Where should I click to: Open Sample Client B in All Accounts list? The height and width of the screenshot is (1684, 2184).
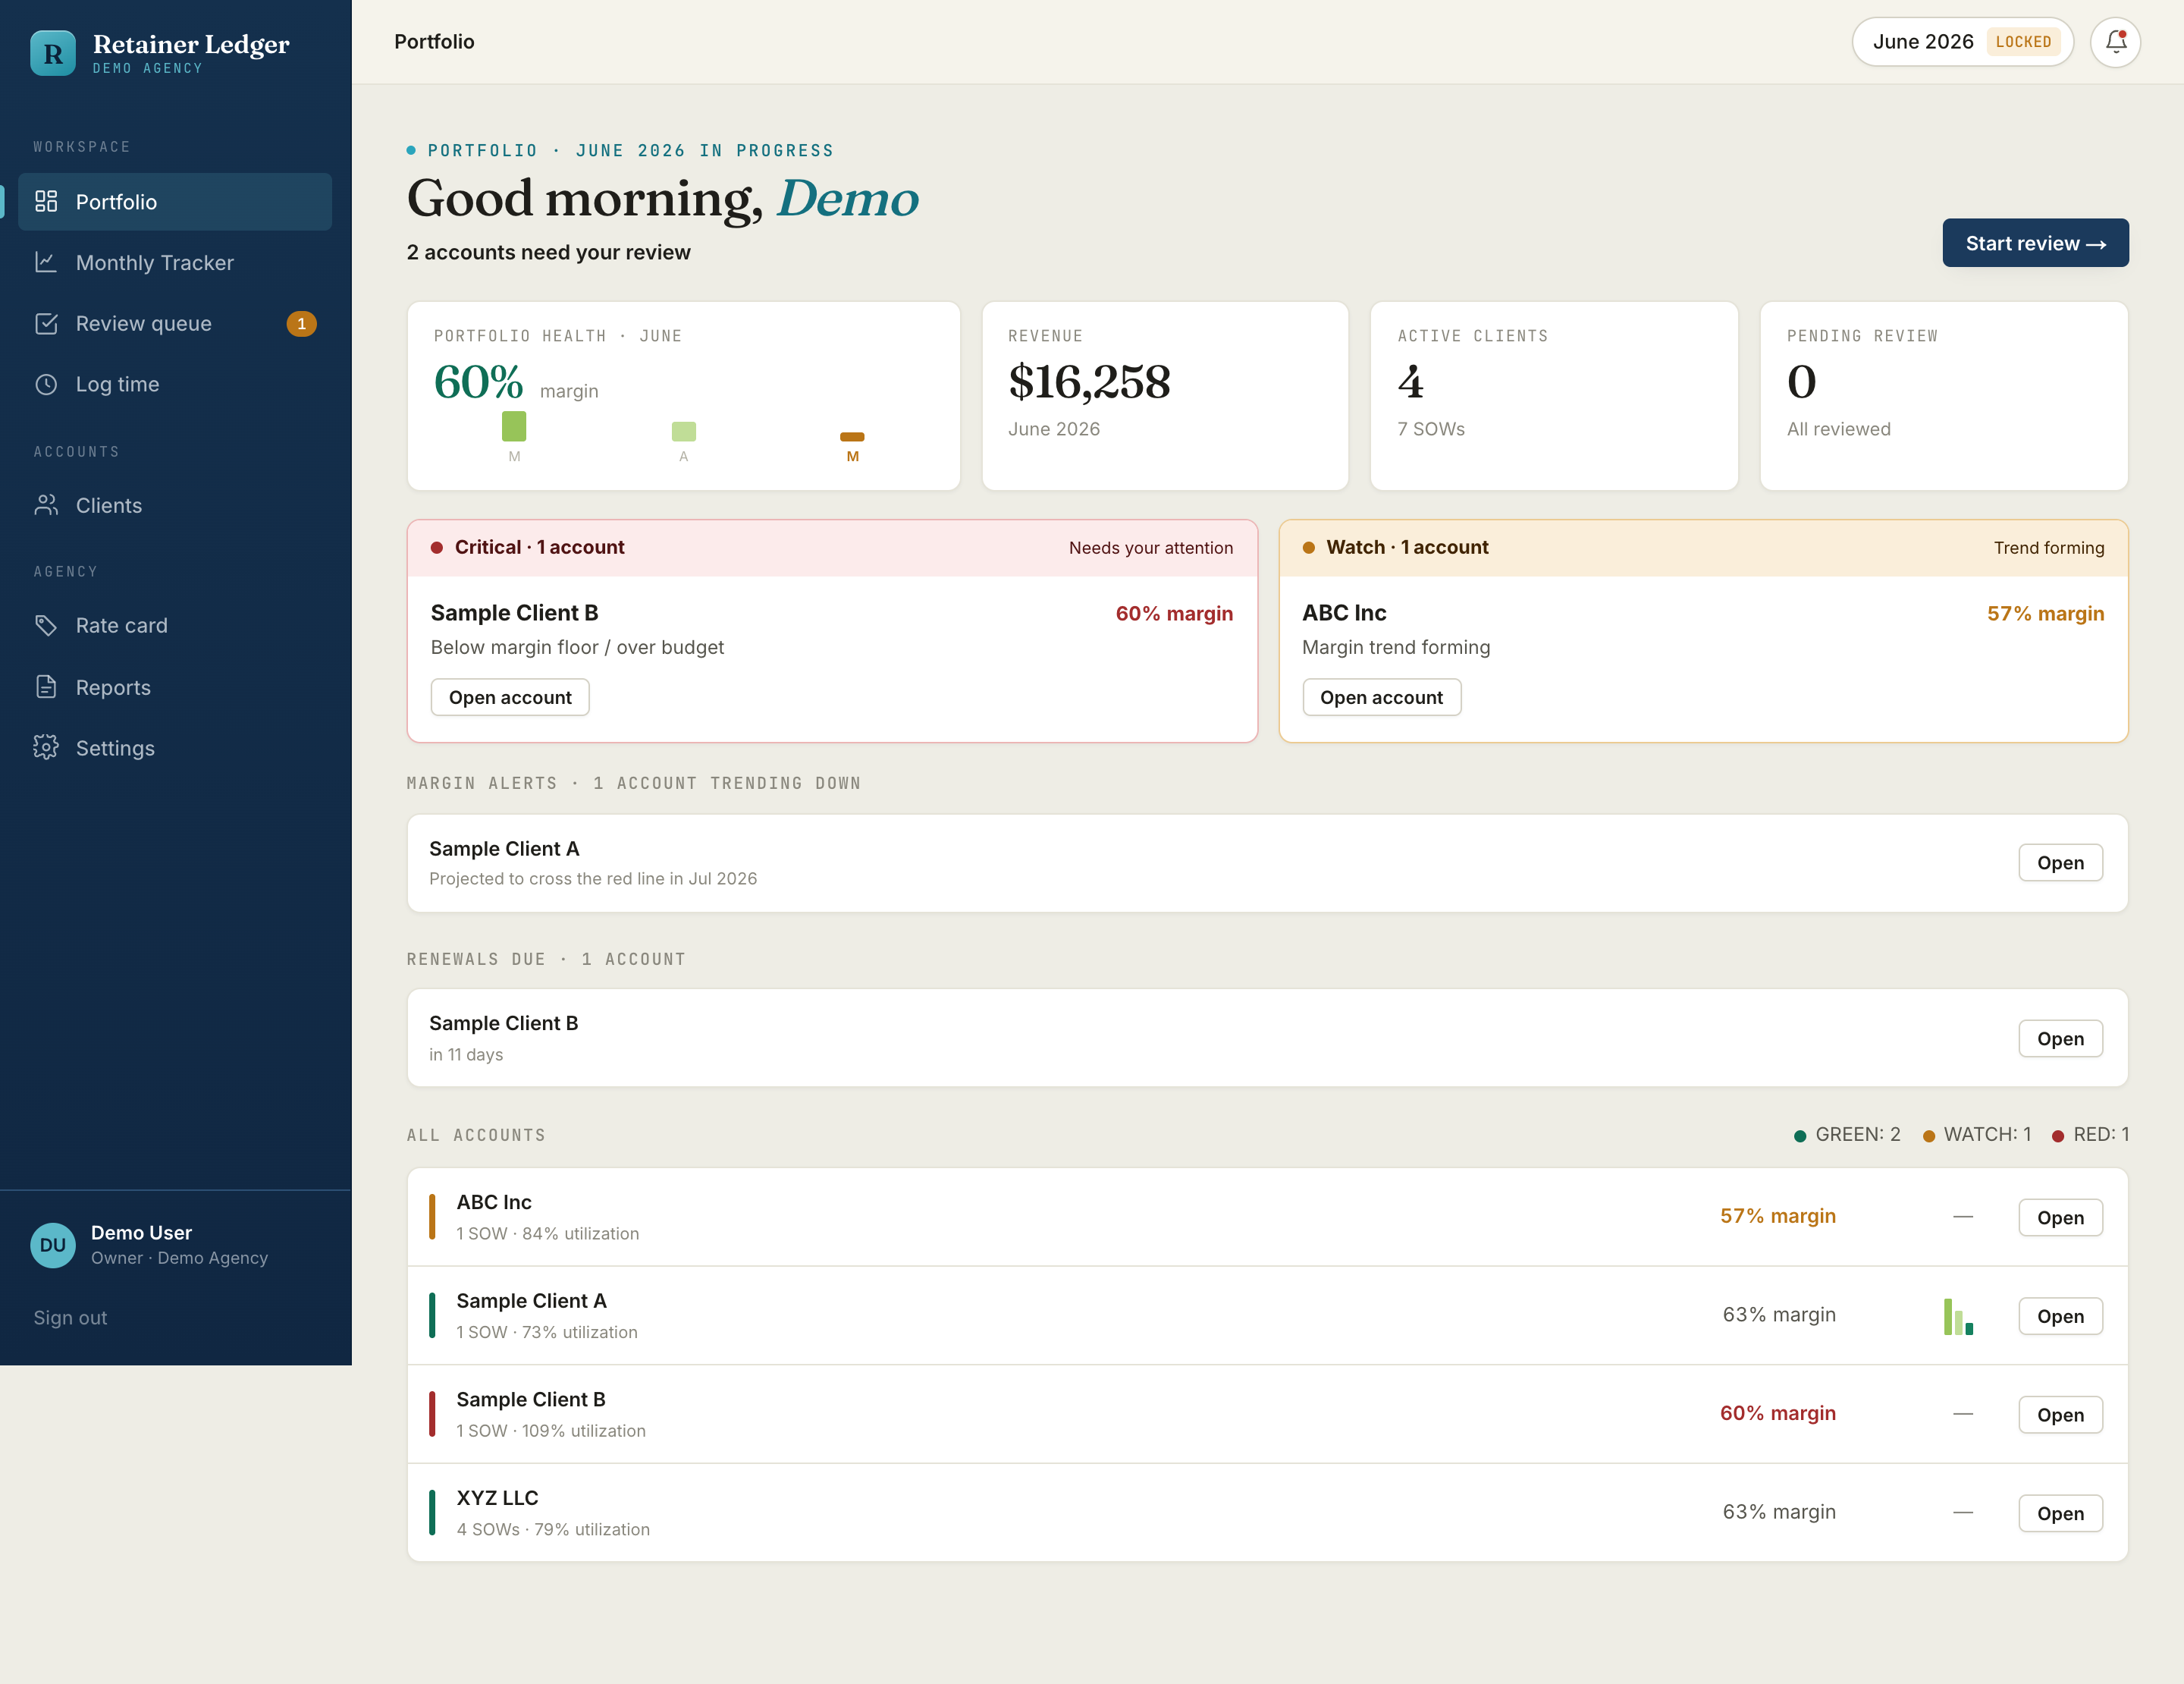point(2060,1415)
